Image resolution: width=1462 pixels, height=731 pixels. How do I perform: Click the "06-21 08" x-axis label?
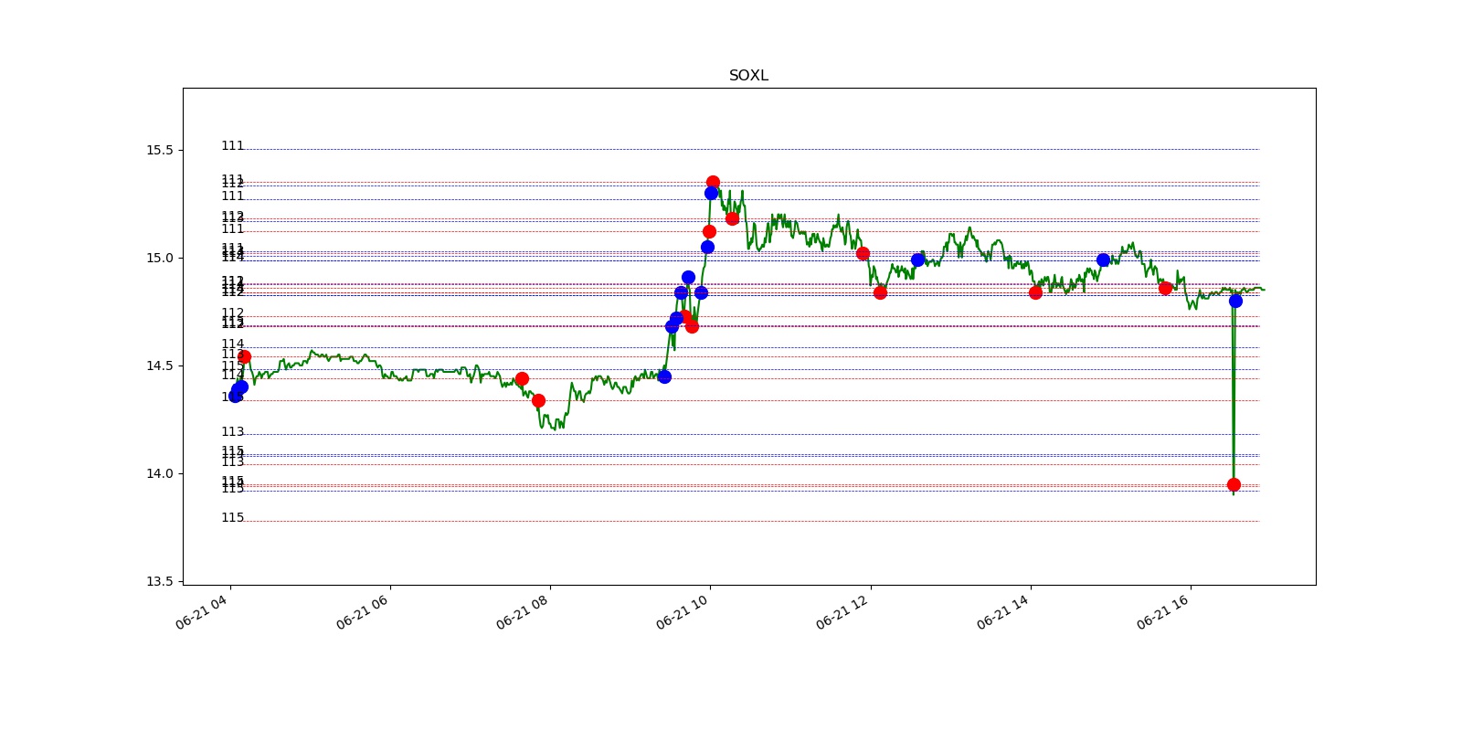[522, 611]
